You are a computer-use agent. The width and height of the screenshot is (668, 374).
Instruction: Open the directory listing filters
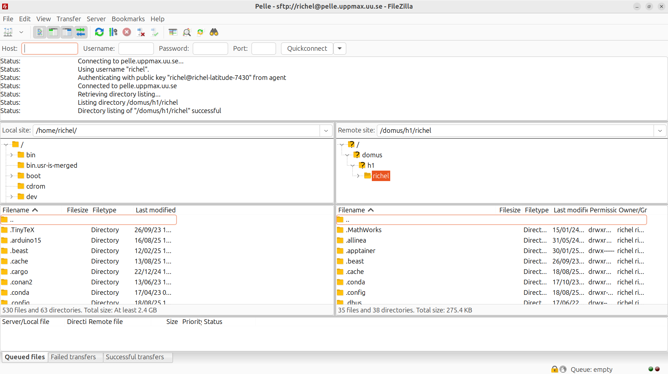[x=173, y=32]
